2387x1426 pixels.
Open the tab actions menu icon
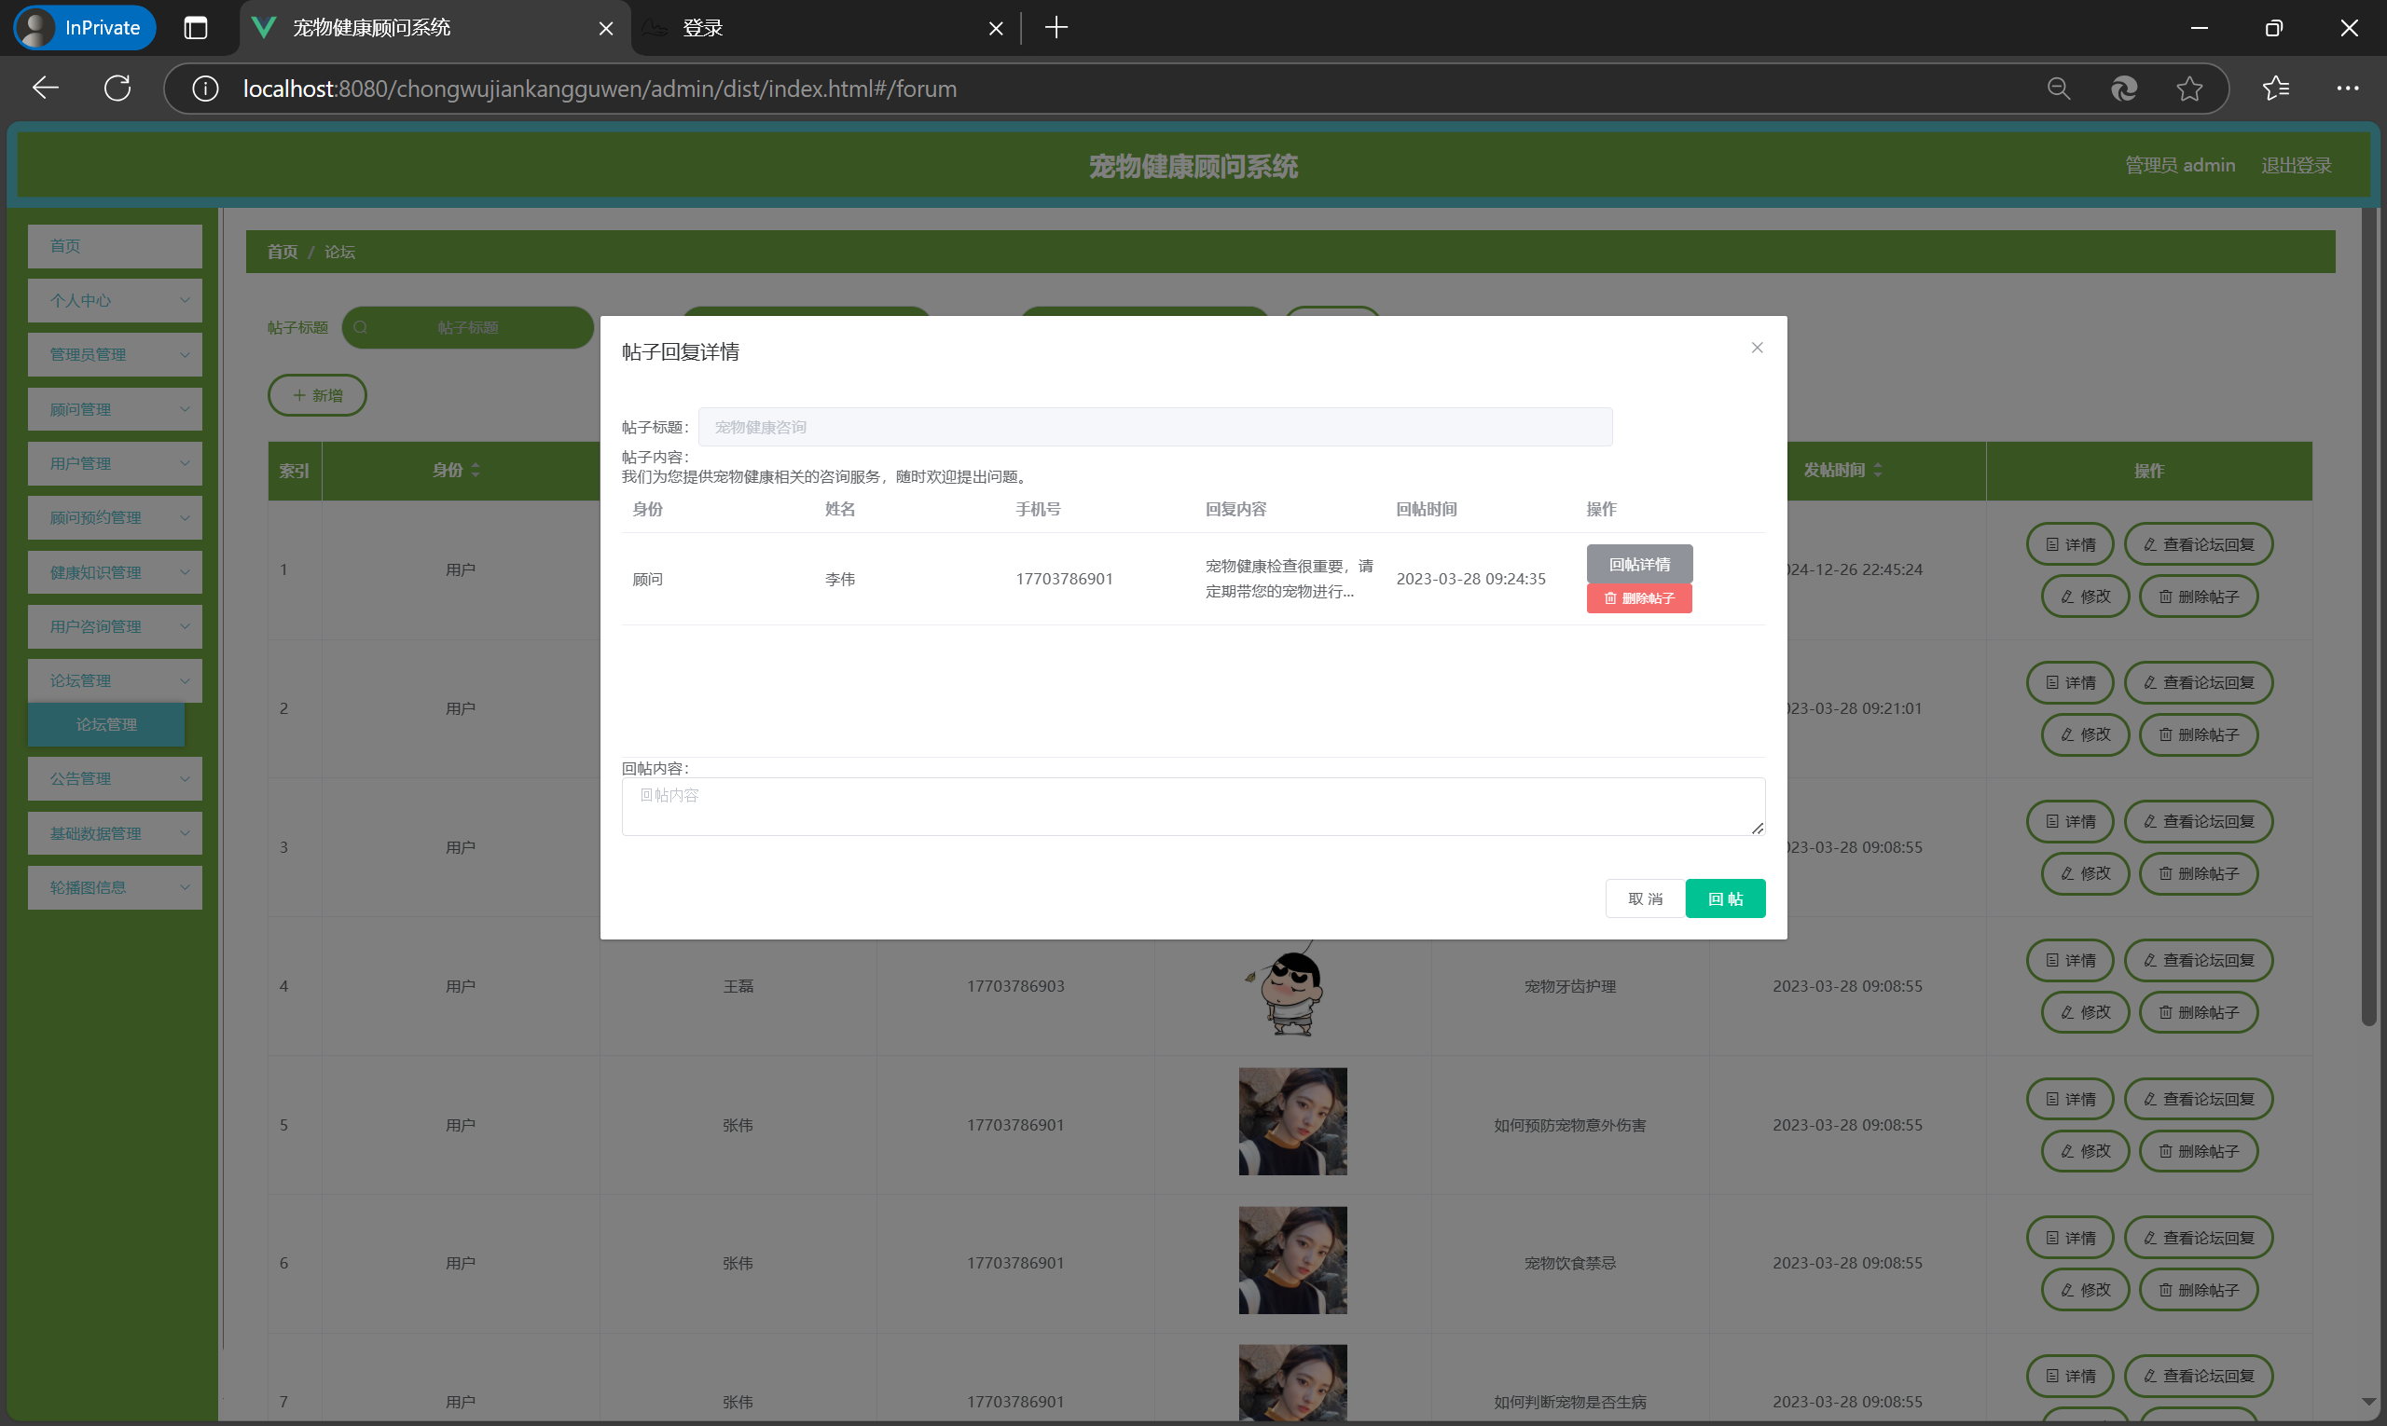tap(195, 28)
